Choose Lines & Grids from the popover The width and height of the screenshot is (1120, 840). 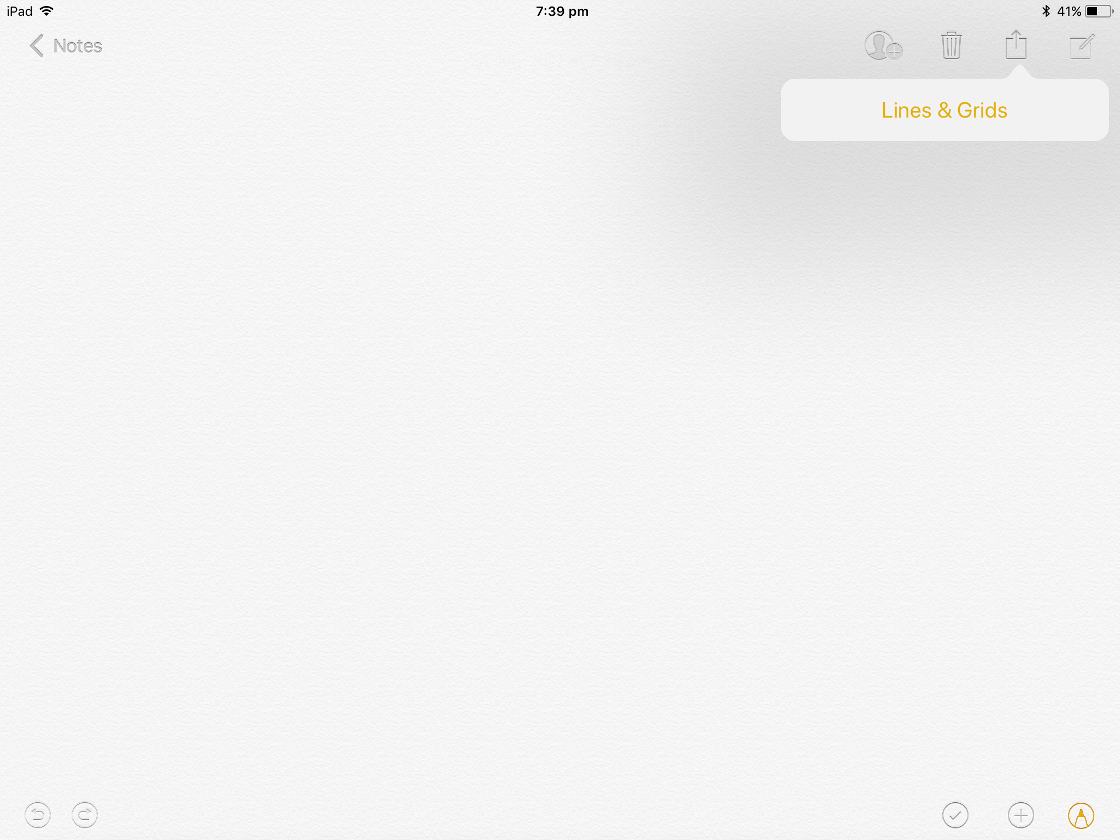(944, 110)
